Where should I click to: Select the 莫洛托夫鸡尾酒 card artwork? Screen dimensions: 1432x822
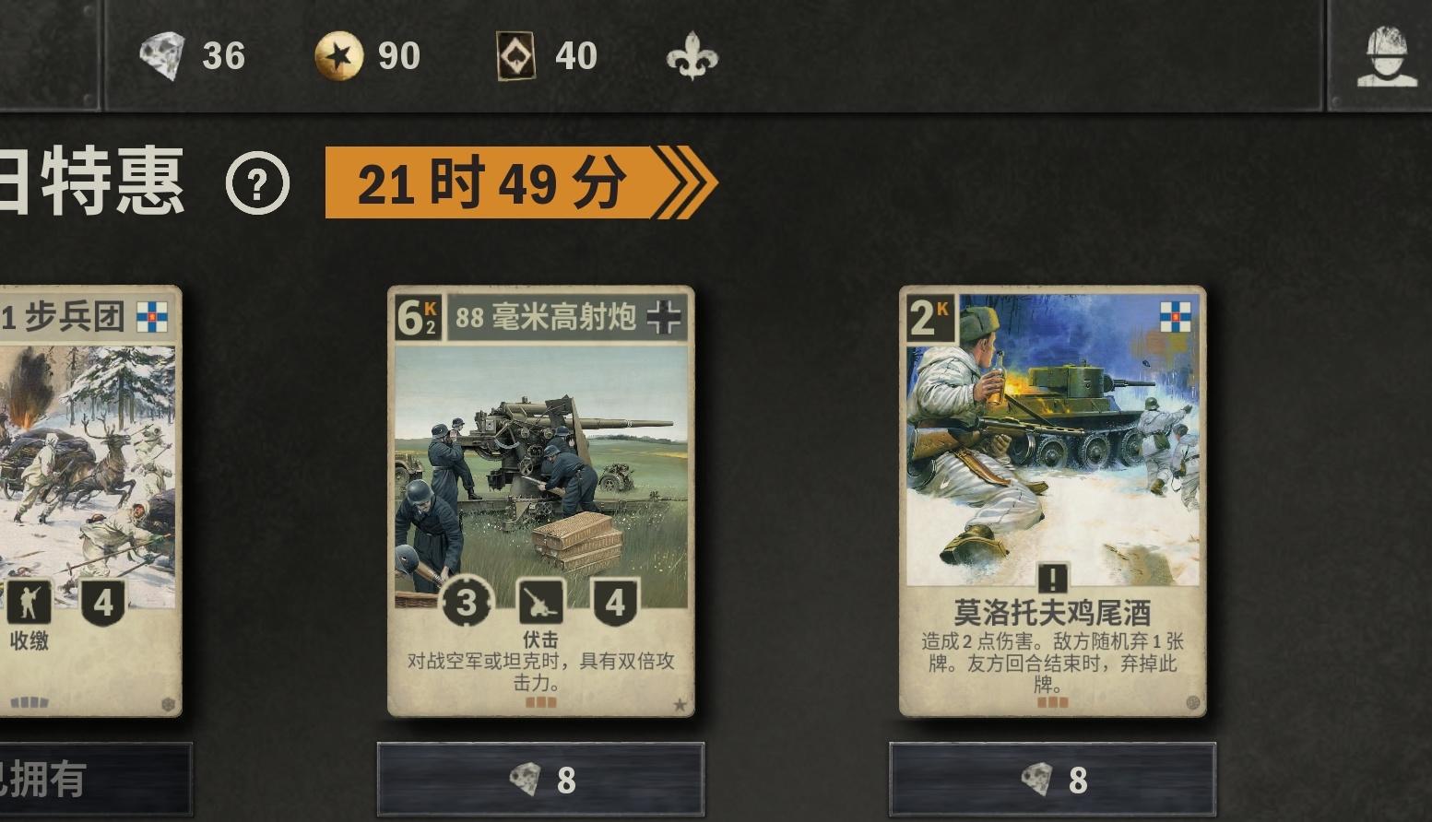coord(1052,440)
